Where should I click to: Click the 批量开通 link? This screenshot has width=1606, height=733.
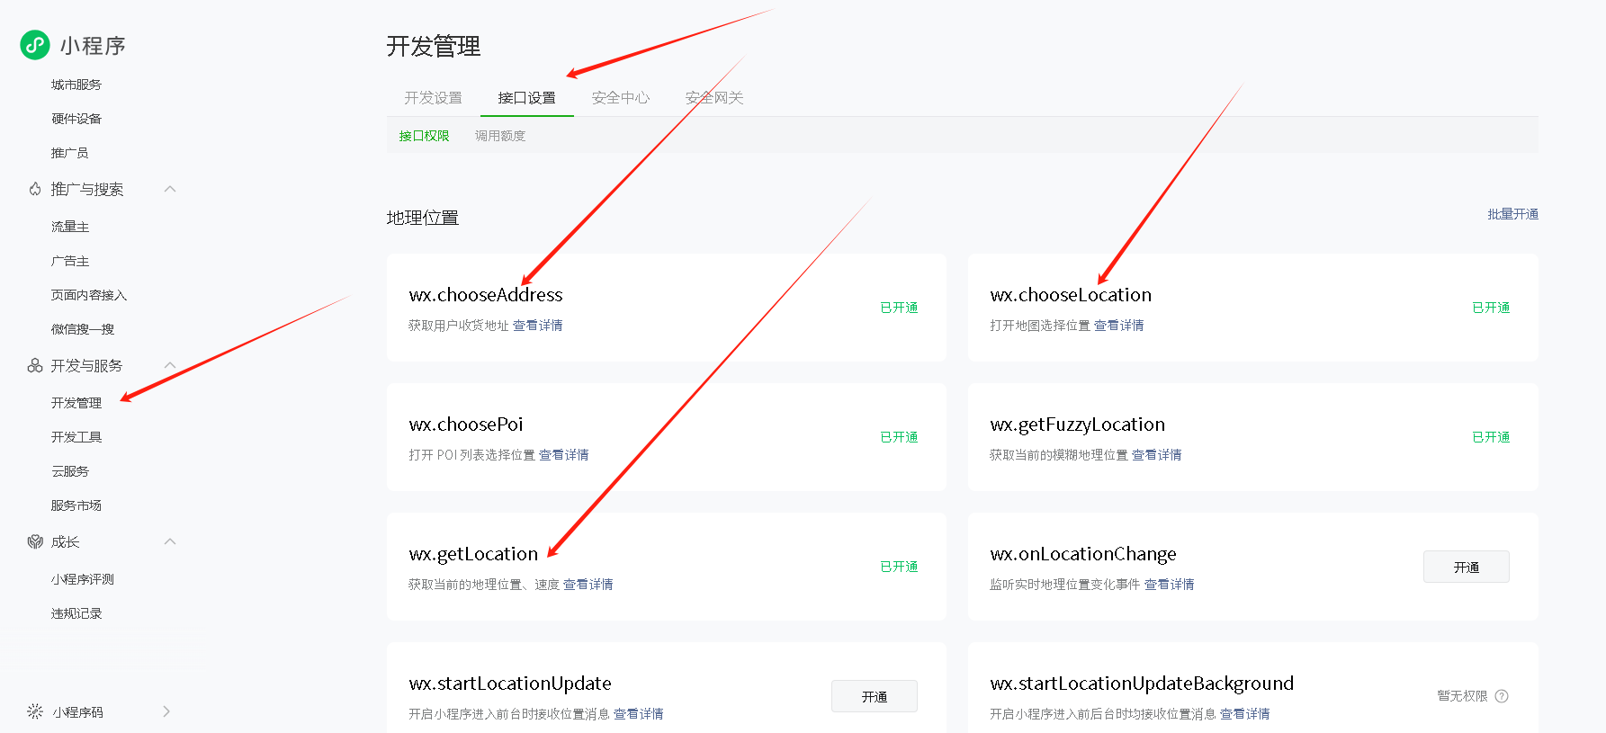coord(1512,214)
